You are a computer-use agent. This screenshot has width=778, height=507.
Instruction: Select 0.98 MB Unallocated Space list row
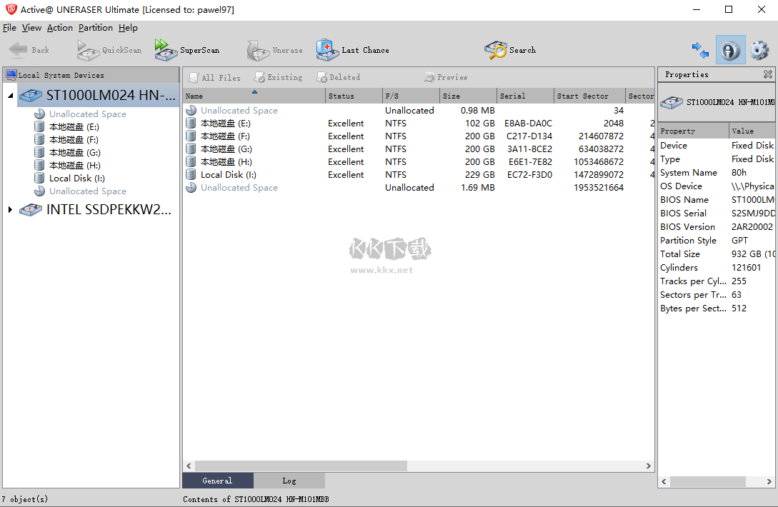pyautogui.click(x=419, y=110)
